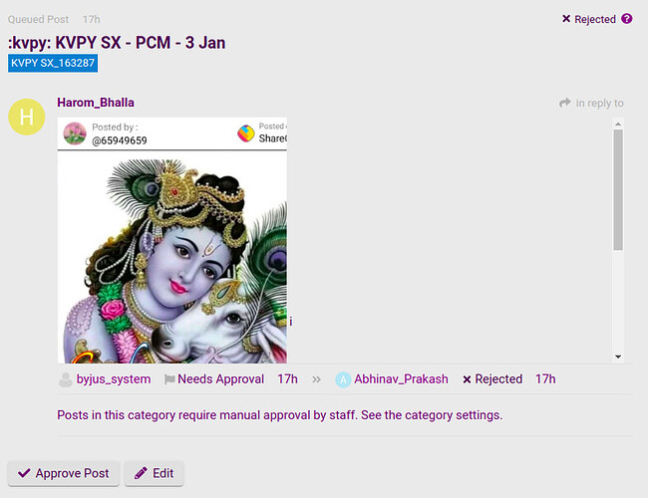Open the KVPY SX - PCM - 3 Jan topic title
Image resolution: width=648 pixels, height=498 pixels.
pyautogui.click(x=117, y=43)
